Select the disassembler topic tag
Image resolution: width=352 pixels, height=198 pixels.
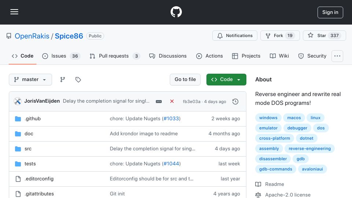[273, 159]
